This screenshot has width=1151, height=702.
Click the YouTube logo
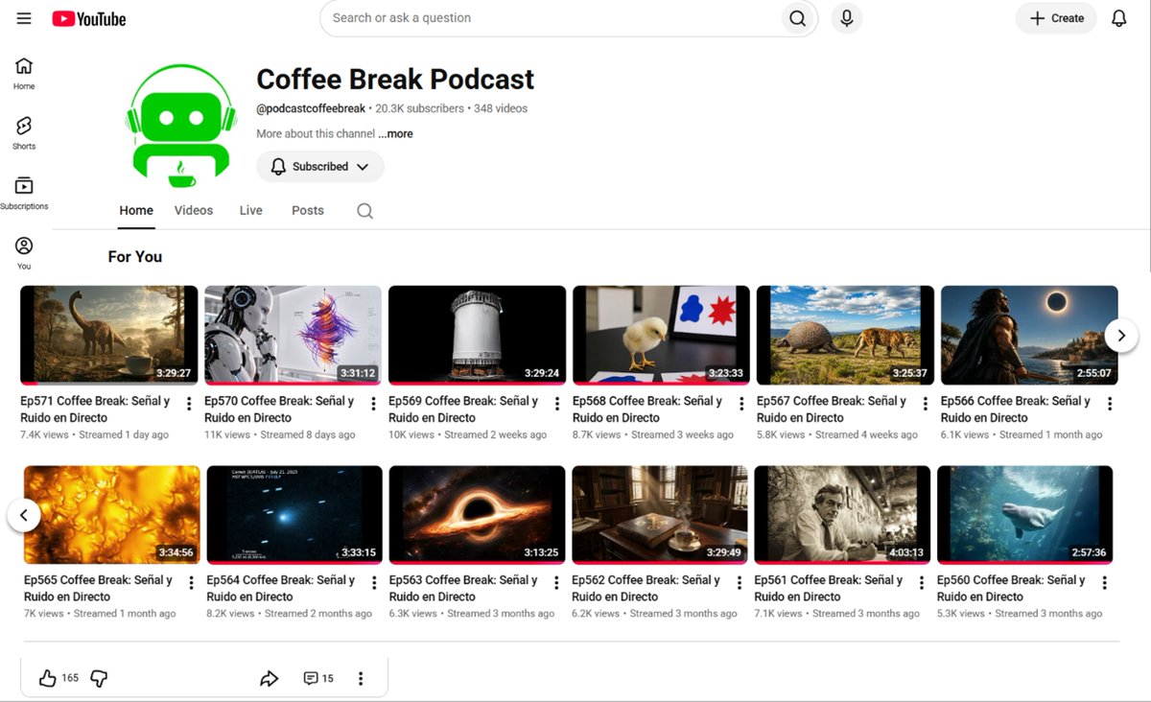[x=89, y=18]
